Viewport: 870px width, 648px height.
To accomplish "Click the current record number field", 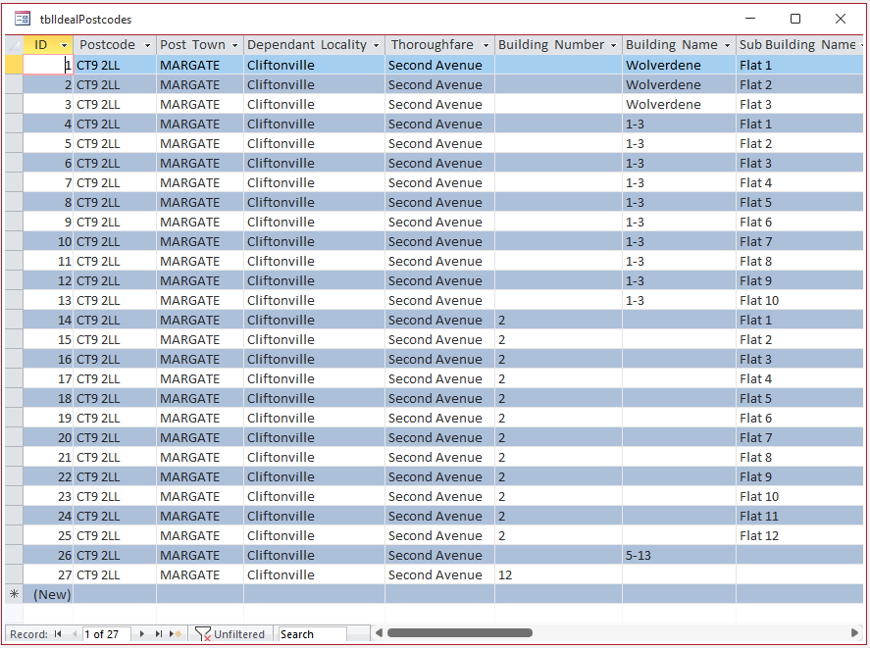I will 107,634.
